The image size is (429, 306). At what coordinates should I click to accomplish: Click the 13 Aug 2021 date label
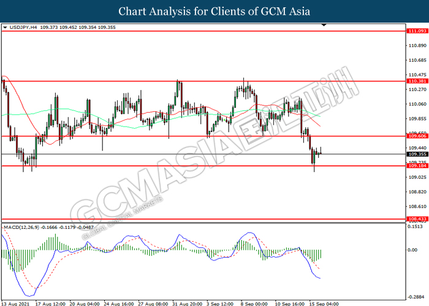15,304
